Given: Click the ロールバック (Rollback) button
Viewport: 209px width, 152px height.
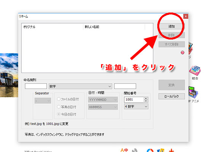Looking at the screenshot, I should pos(171,96).
